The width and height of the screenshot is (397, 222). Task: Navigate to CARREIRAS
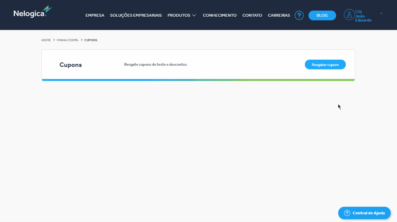(x=279, y=15)
